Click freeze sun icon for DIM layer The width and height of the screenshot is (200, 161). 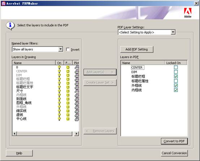(x=68, y=75)
